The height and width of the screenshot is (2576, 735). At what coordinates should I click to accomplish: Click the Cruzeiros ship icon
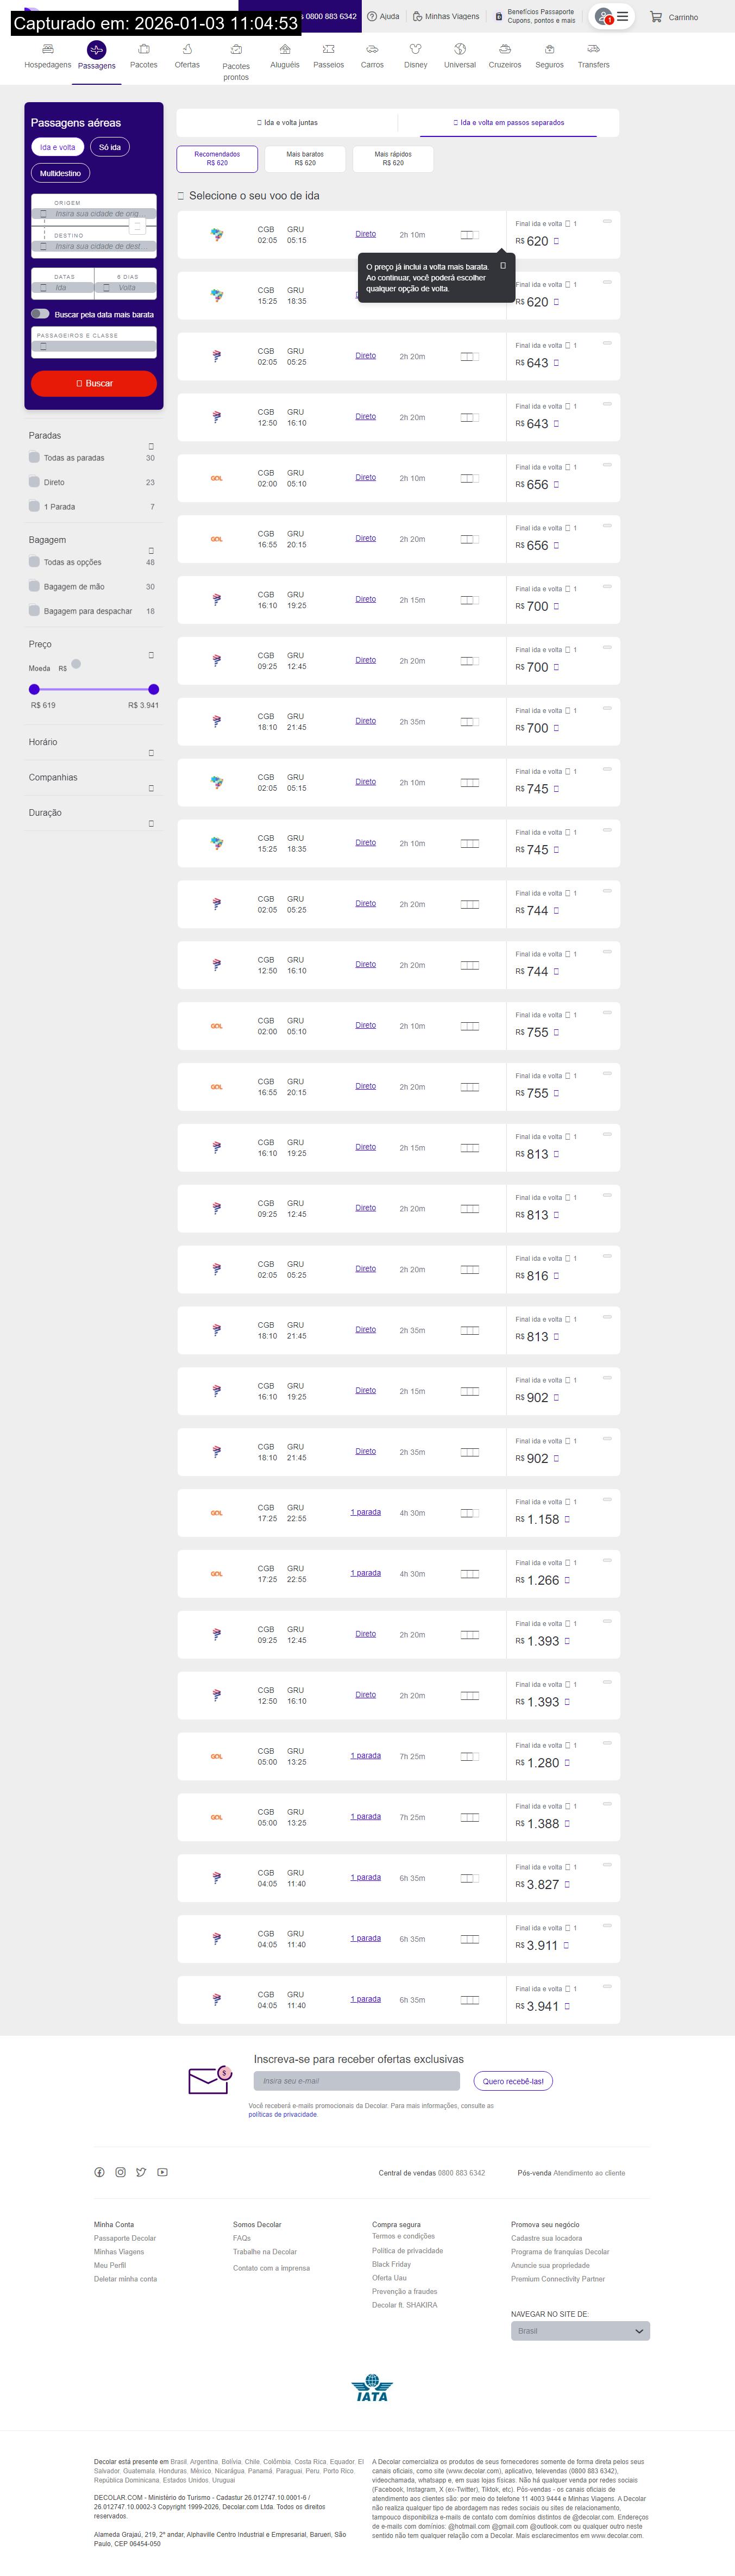(504, 49)
